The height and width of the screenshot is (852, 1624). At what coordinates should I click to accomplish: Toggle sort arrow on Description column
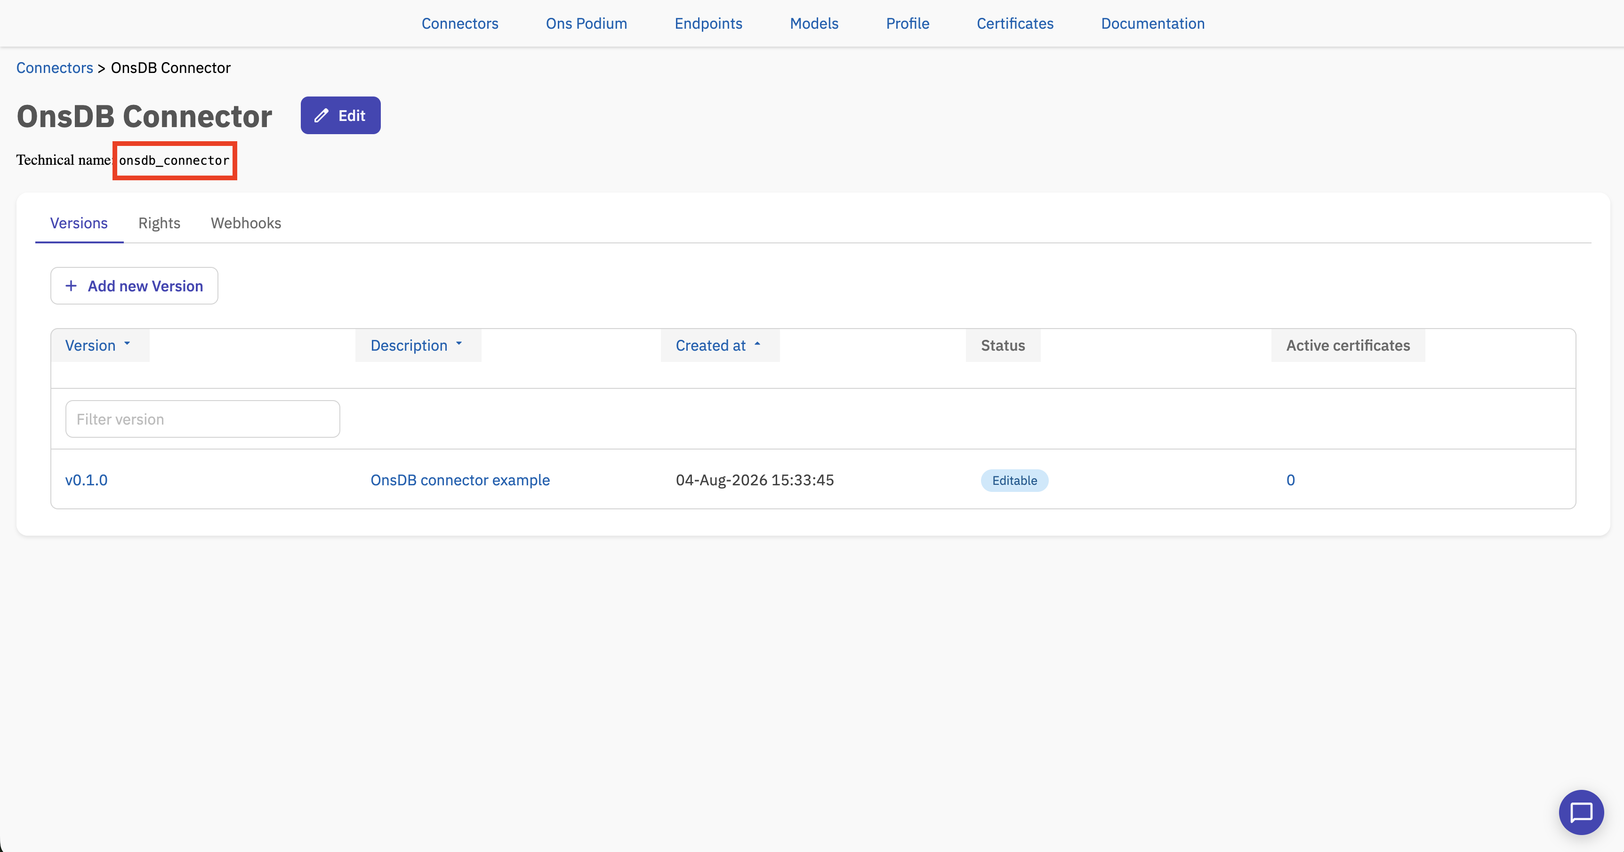[459, 344]
